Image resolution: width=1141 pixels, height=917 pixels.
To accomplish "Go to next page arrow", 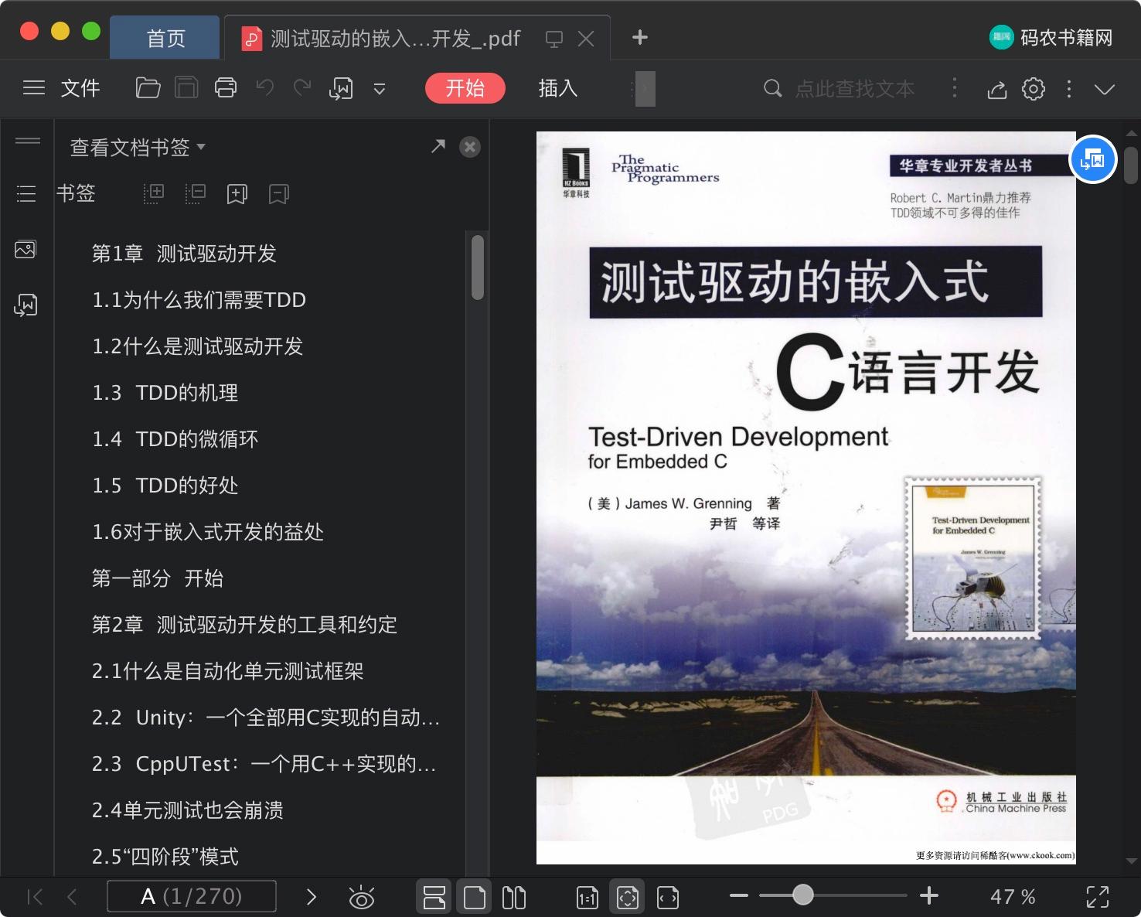I will click(312, 897).
